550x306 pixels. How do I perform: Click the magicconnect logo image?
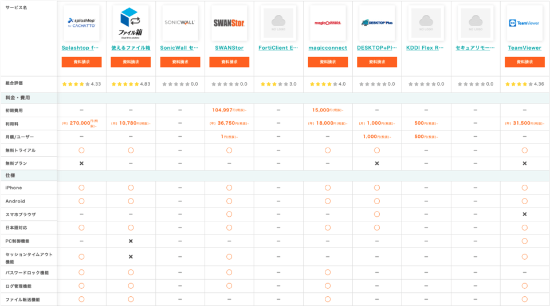coord(328,23)
